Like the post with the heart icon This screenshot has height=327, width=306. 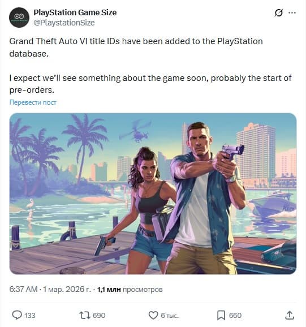[153, 315]
